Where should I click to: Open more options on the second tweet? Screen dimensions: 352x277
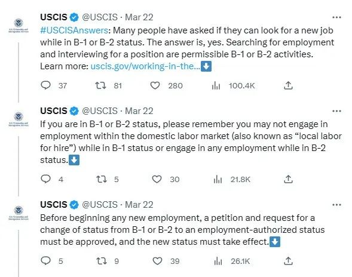click(336, 111)
